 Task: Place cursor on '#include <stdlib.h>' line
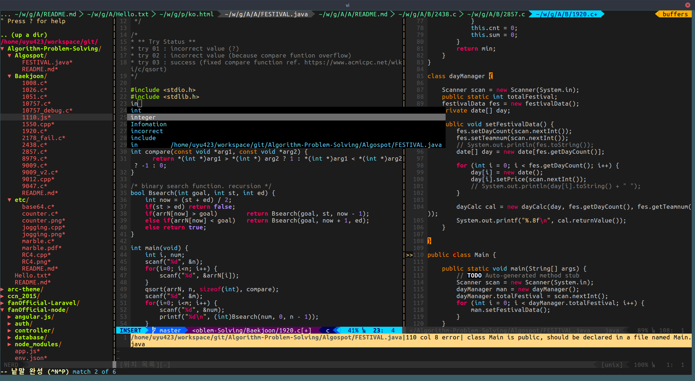[x=165, y=97]
